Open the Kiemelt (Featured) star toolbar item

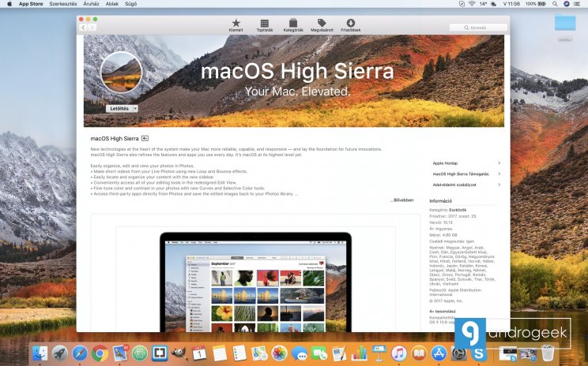pyautogui.click(x=236, y=25)
